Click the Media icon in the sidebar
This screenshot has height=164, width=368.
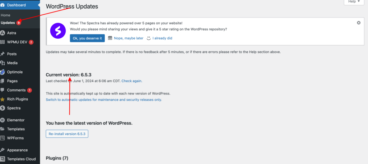[x=3, y=63]
